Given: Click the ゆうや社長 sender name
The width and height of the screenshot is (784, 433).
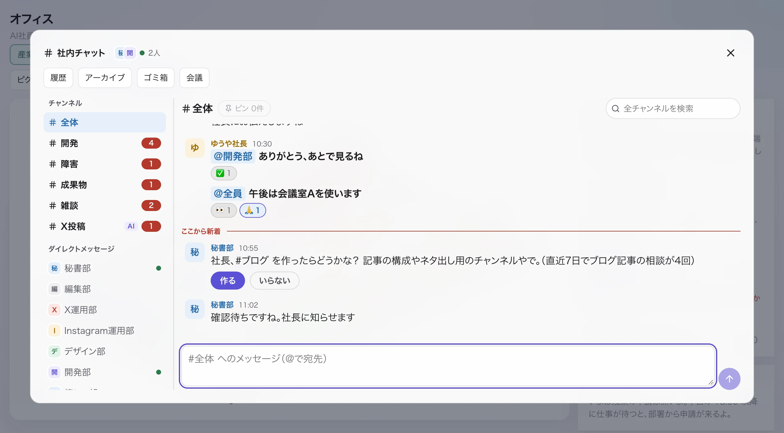Looking at the screenshot, I should coord(229,144).
